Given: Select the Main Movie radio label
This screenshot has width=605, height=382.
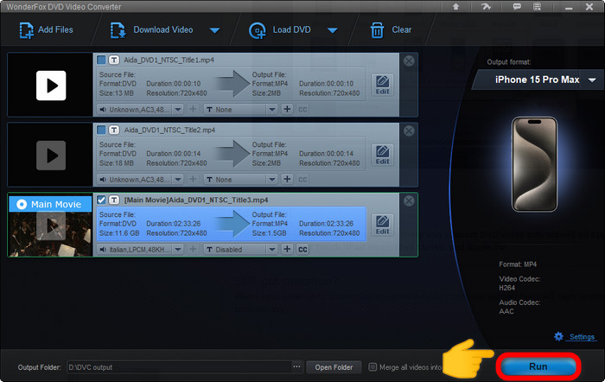Looking at the screenshot, I should pos(50,204).
